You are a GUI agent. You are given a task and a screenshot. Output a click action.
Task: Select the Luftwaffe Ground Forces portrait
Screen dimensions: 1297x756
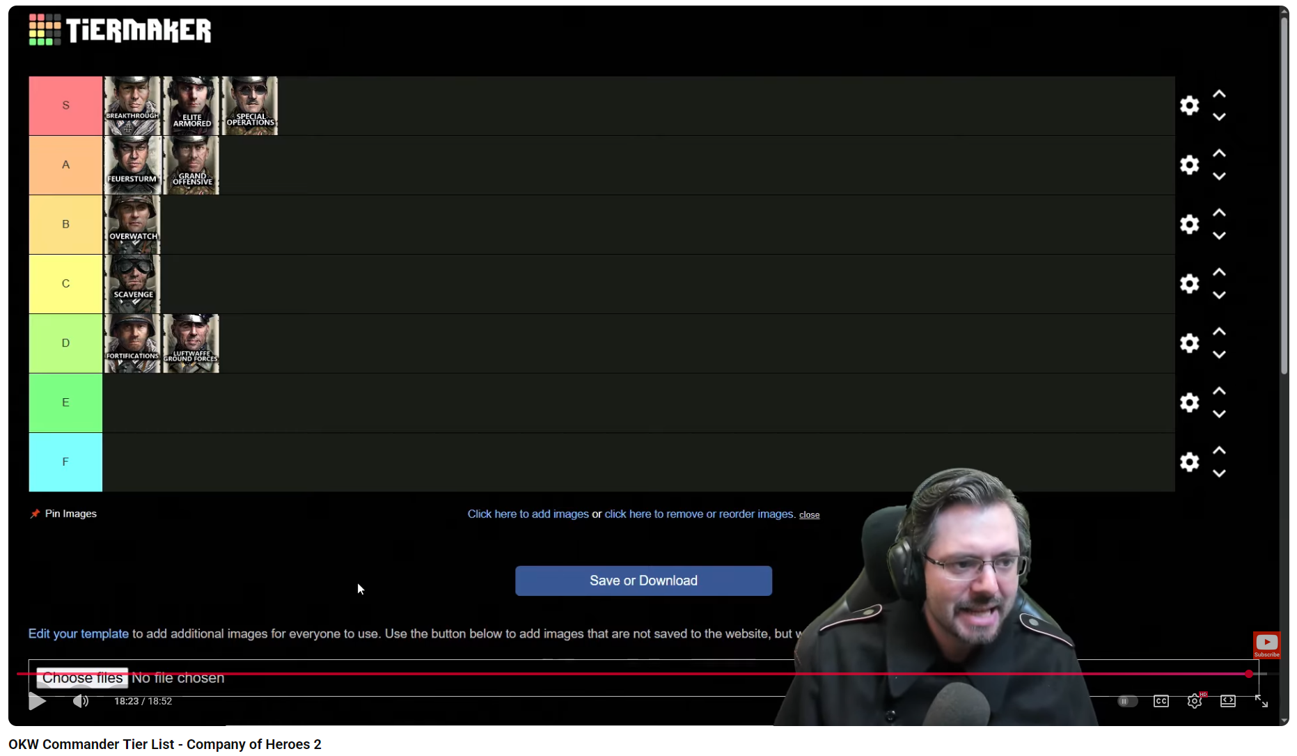(191, 343)
